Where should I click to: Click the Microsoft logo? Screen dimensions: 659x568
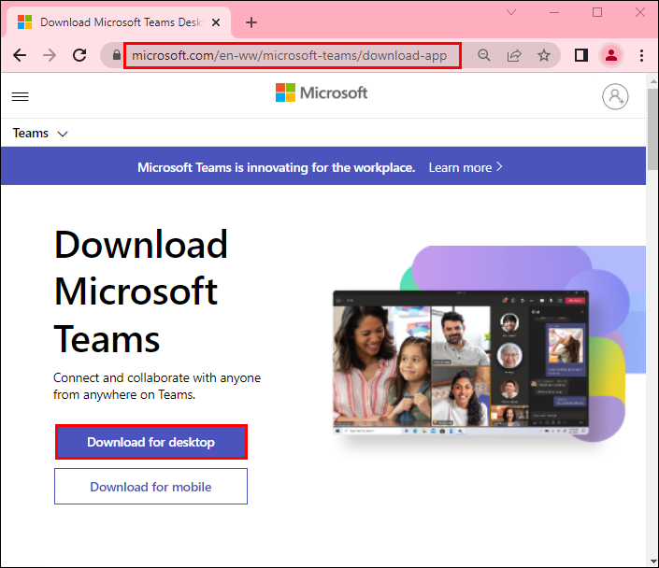pos(322,92)
